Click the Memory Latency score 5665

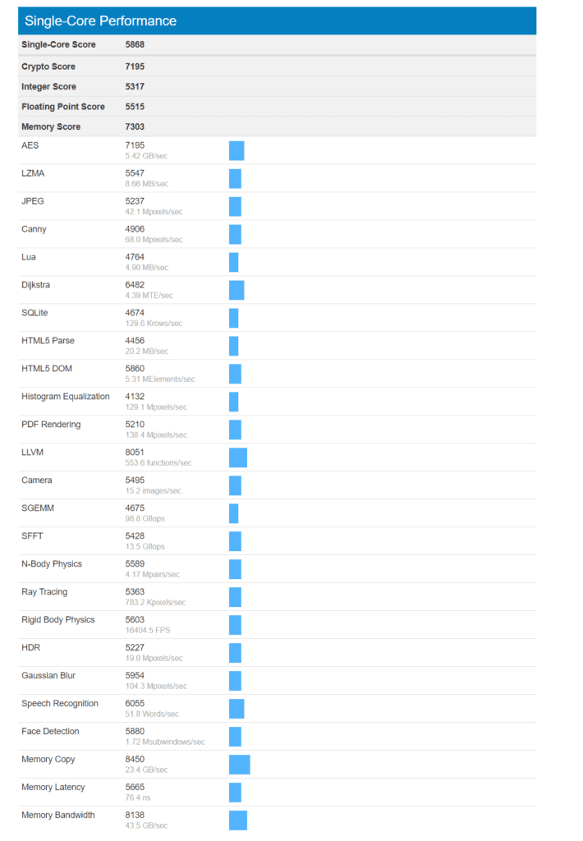point(135,787)
